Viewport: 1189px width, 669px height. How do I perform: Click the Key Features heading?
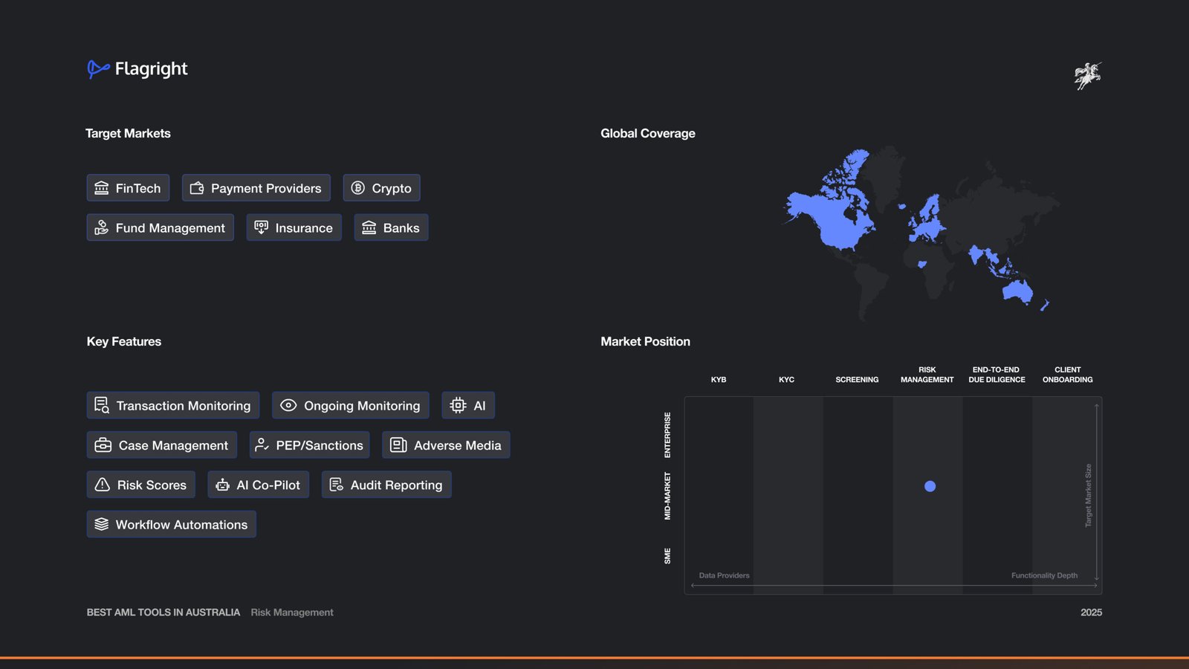[x=124, y=342]
